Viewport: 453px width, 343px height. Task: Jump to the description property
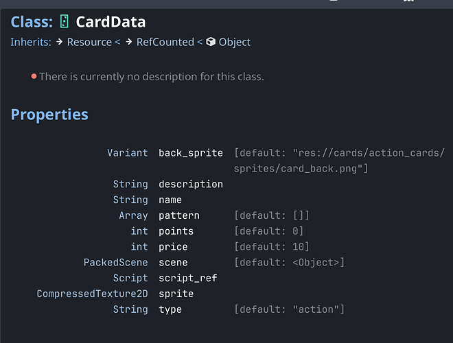pyautogui.click(x=191, y=185)
